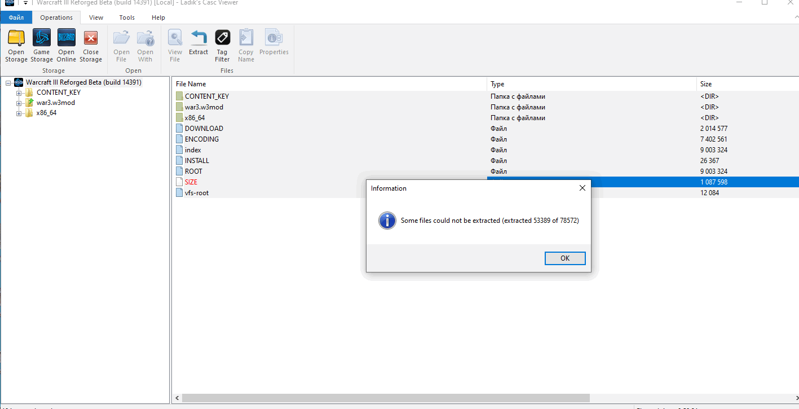
Task: Select ENCODING file icon in the list
Action: pyautogui.click(x=179, y=139)
